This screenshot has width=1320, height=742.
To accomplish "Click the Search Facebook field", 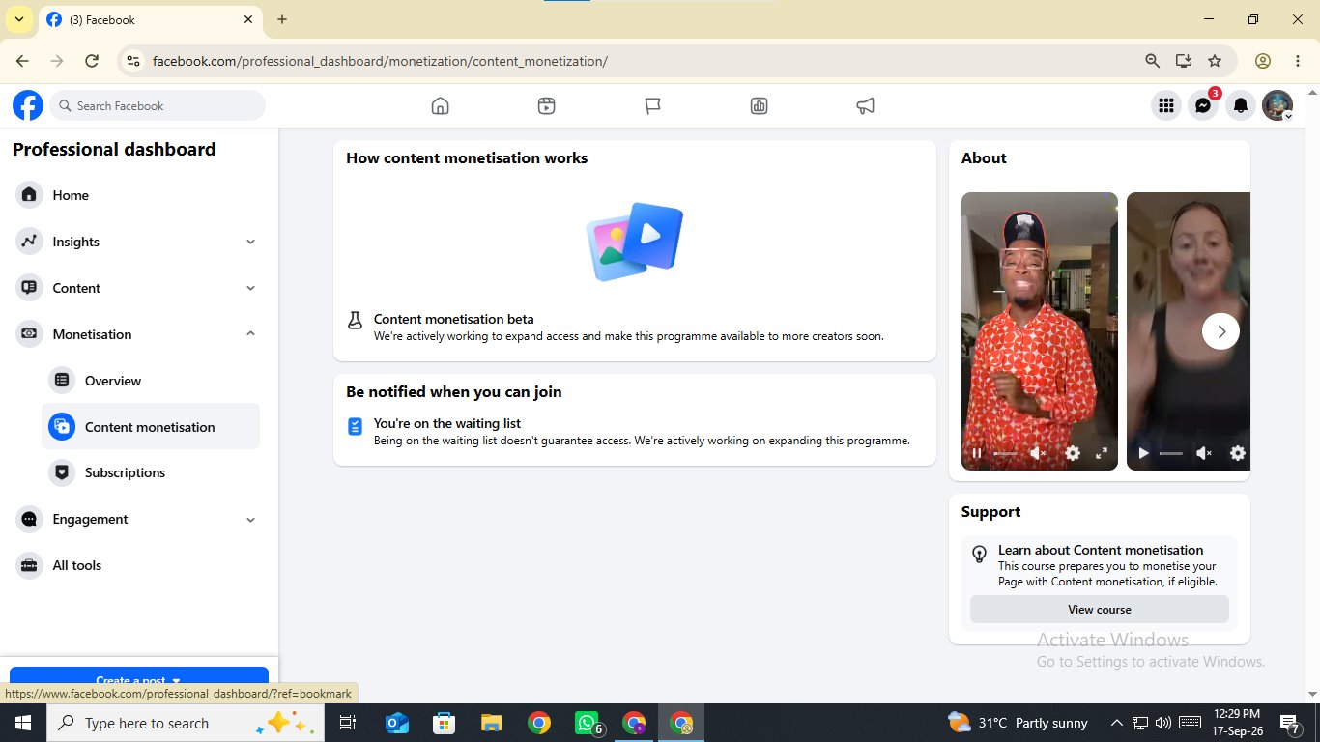I will coord(158,105).
